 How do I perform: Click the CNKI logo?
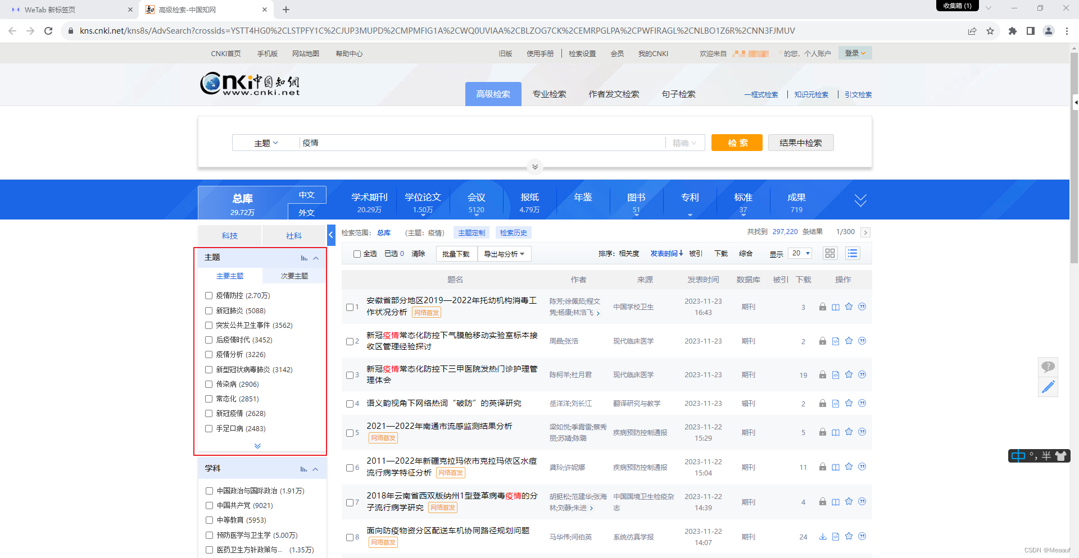coord(250,84)
